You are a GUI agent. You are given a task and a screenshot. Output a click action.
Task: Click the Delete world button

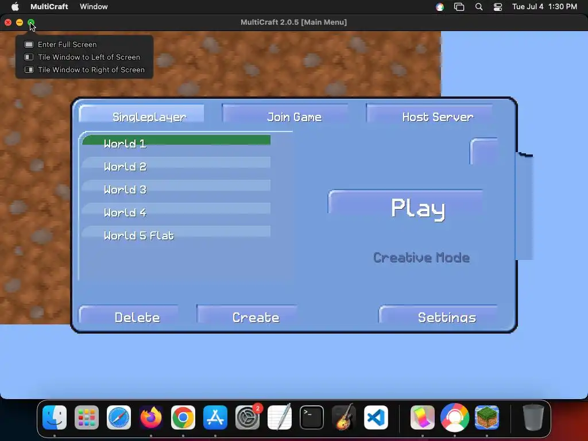(129, 315)
